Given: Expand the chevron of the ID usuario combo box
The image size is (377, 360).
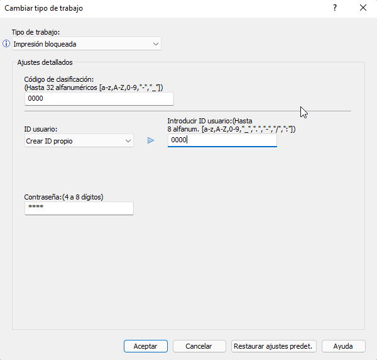Looking at the screenshot, I should pos(128,141).
